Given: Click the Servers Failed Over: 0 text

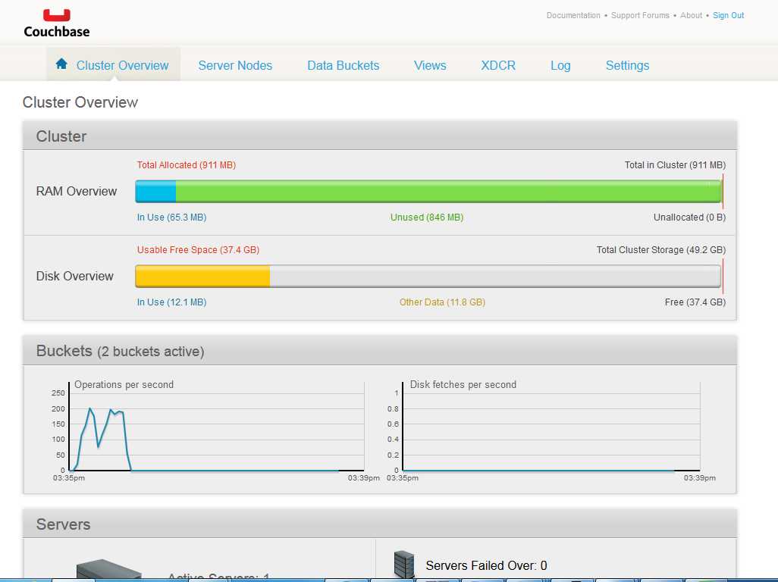Looking at the screenshot, I should [486, 565].
